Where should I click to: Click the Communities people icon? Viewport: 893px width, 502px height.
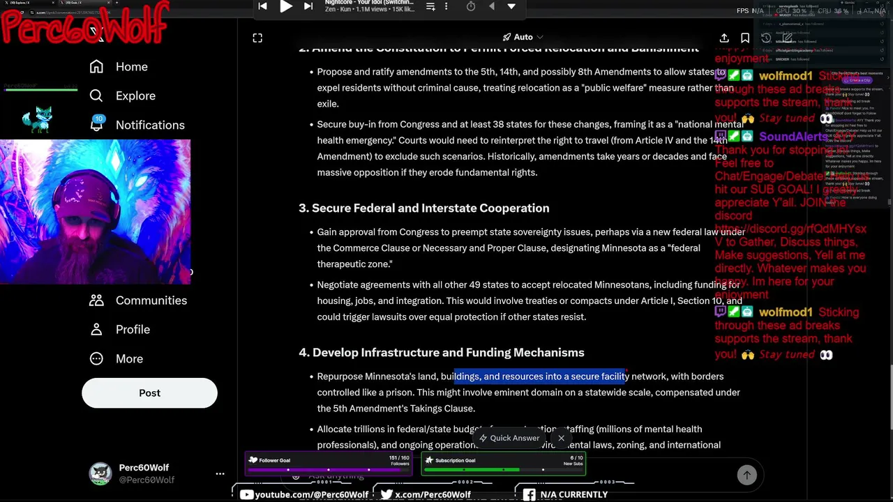click(96, 300)
